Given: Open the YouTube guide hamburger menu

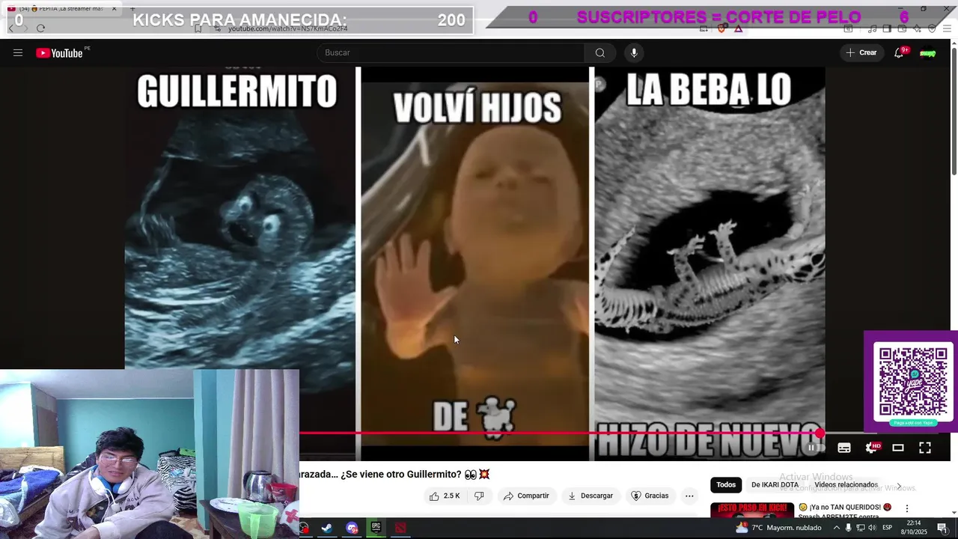Looking at the screenshot, I should pos(18,53).
